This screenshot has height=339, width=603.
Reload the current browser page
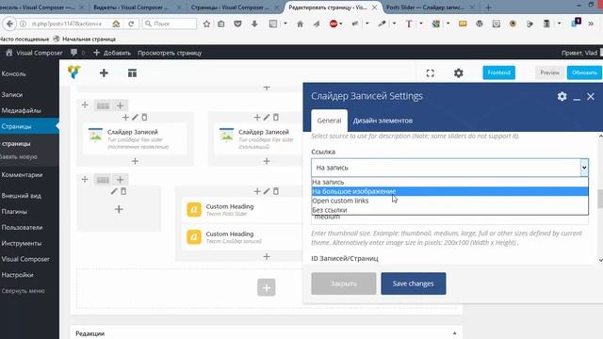[x=131, y=24]
